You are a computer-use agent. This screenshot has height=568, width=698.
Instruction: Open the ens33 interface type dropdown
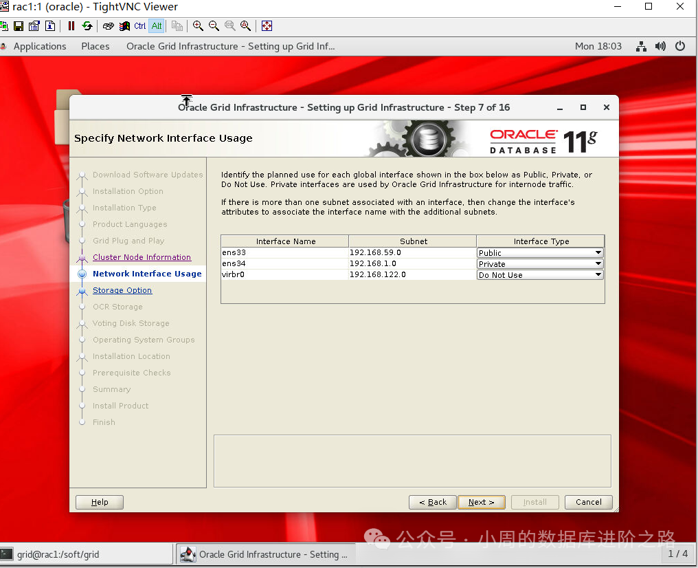coord(540,252)
